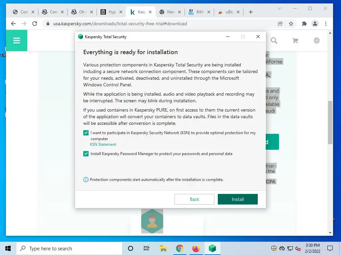Open Task View on the taskbar
The height and width of the screenshot is (255, 341).
tap(147, 248)
